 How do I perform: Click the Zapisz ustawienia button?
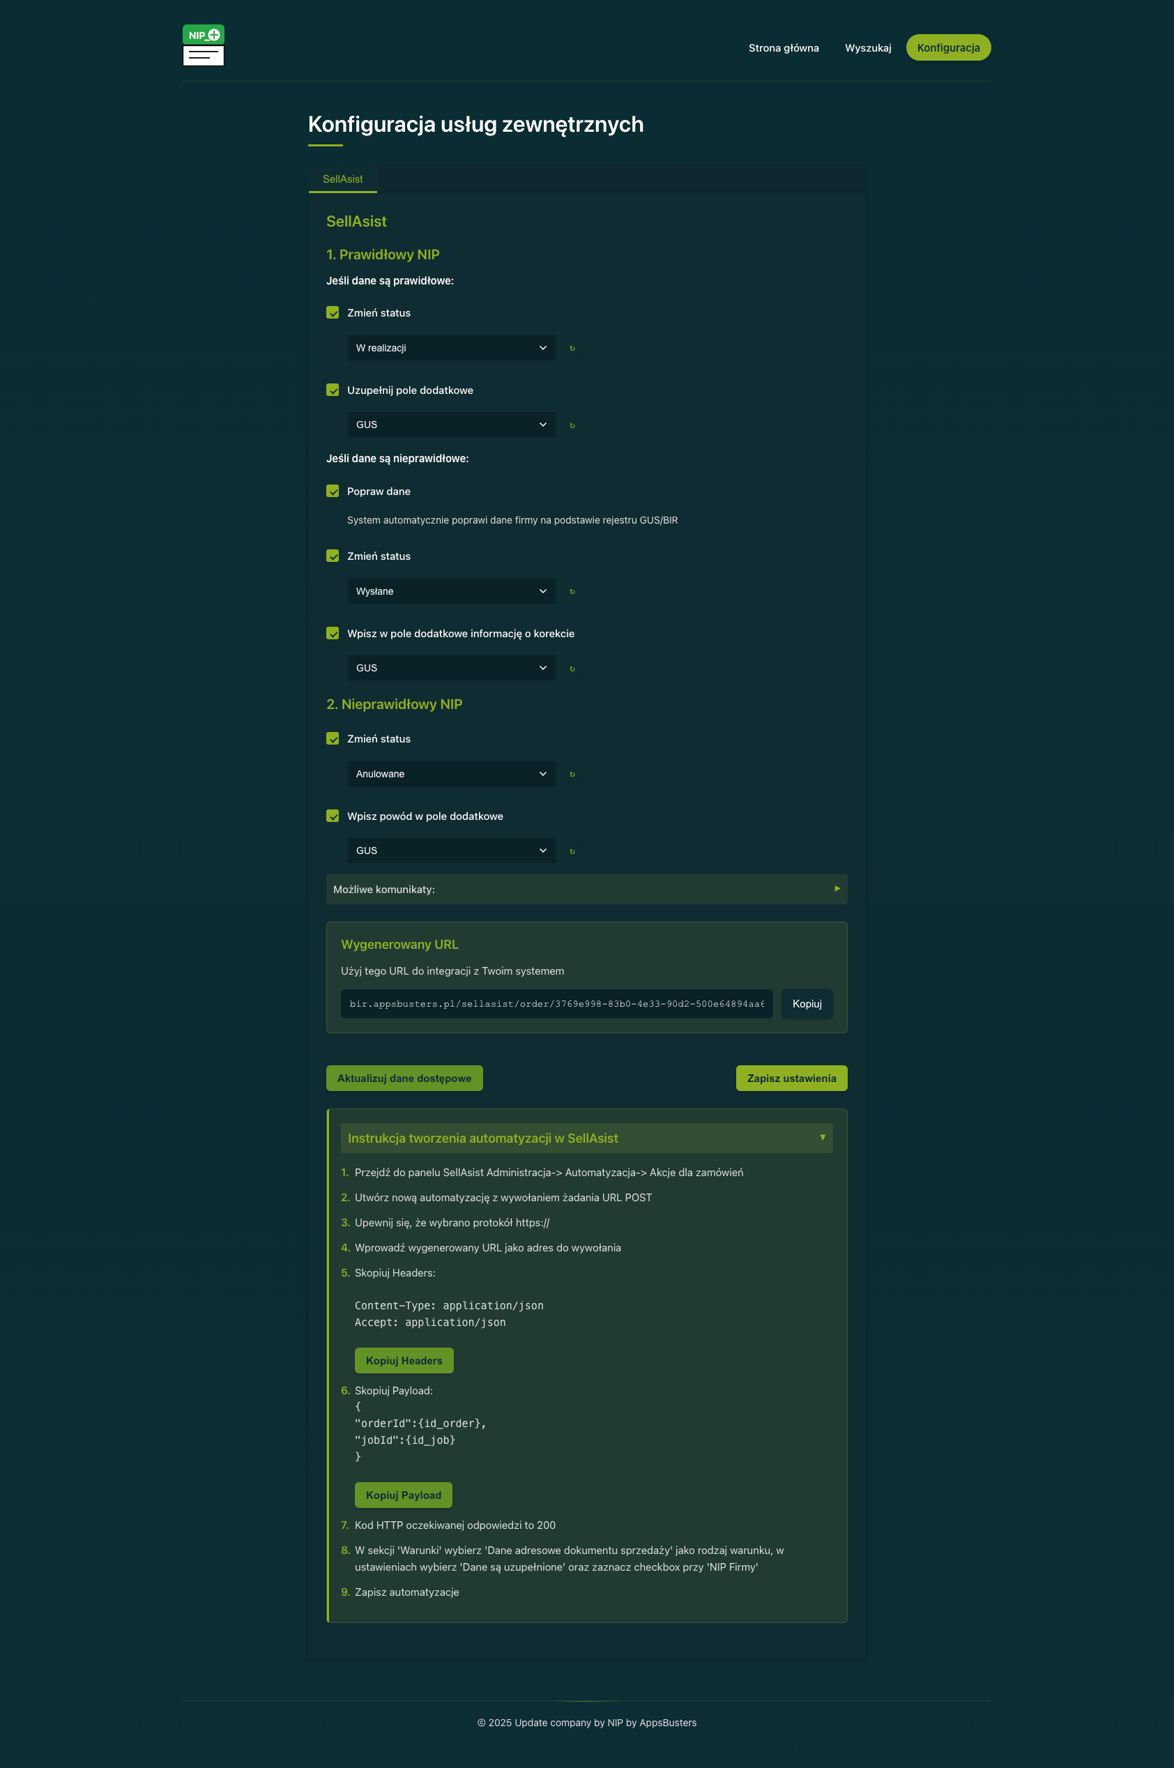pyautogui.click(x=791, y=1078)
